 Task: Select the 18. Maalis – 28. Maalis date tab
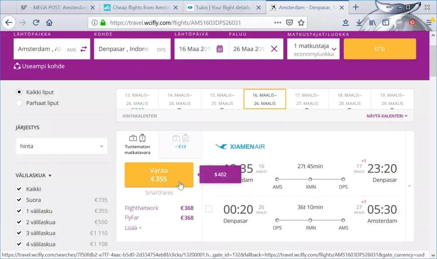350,99
